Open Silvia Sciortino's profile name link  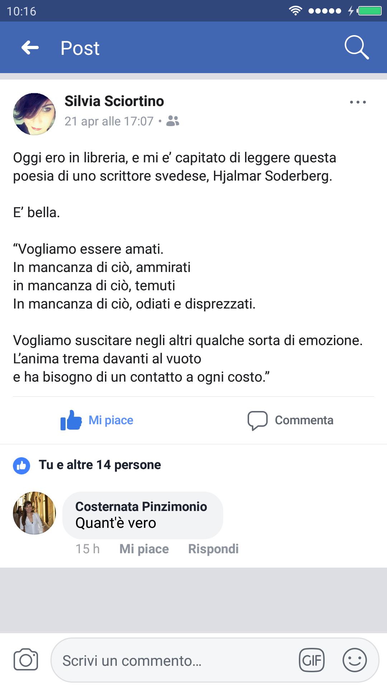(114, 101)
